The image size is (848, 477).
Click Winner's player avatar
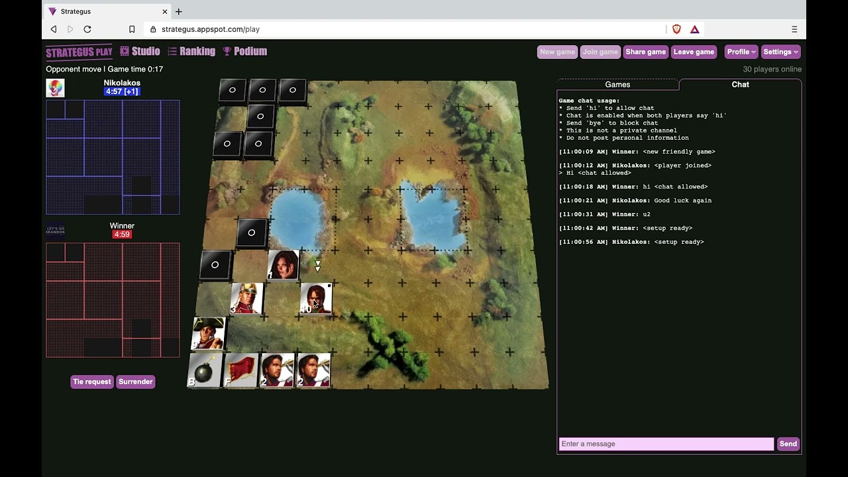point(55,231)
